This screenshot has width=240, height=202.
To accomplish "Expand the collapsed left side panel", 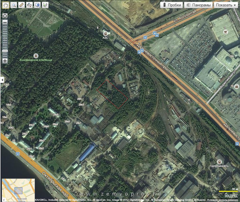I will (x=2, y=80).
